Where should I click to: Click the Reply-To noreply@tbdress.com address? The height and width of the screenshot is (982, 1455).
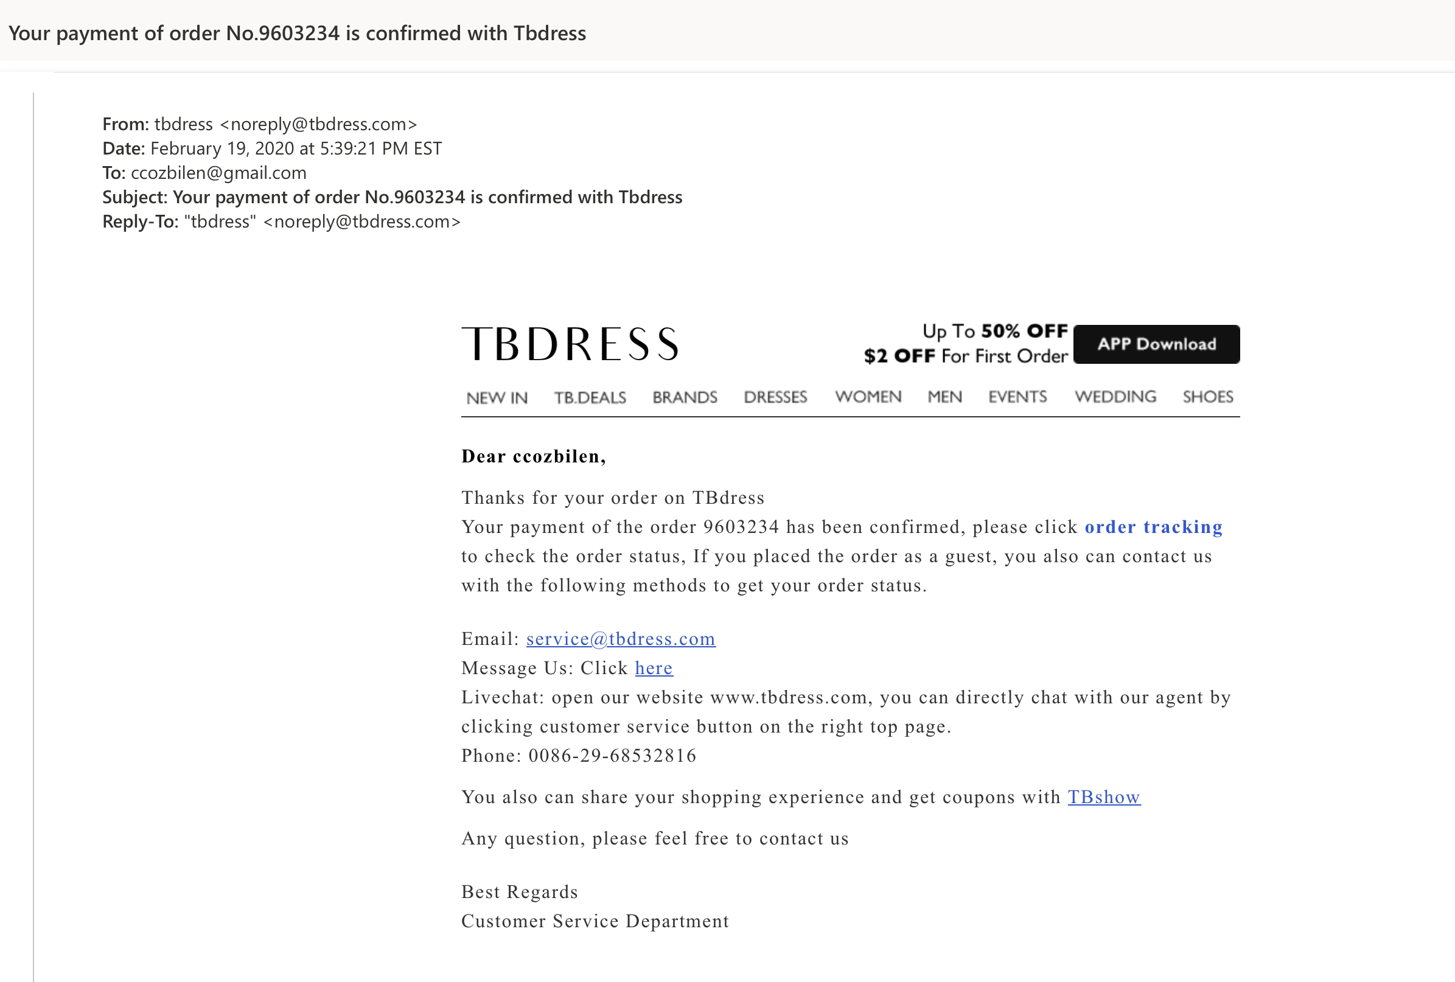pos(362,221)
